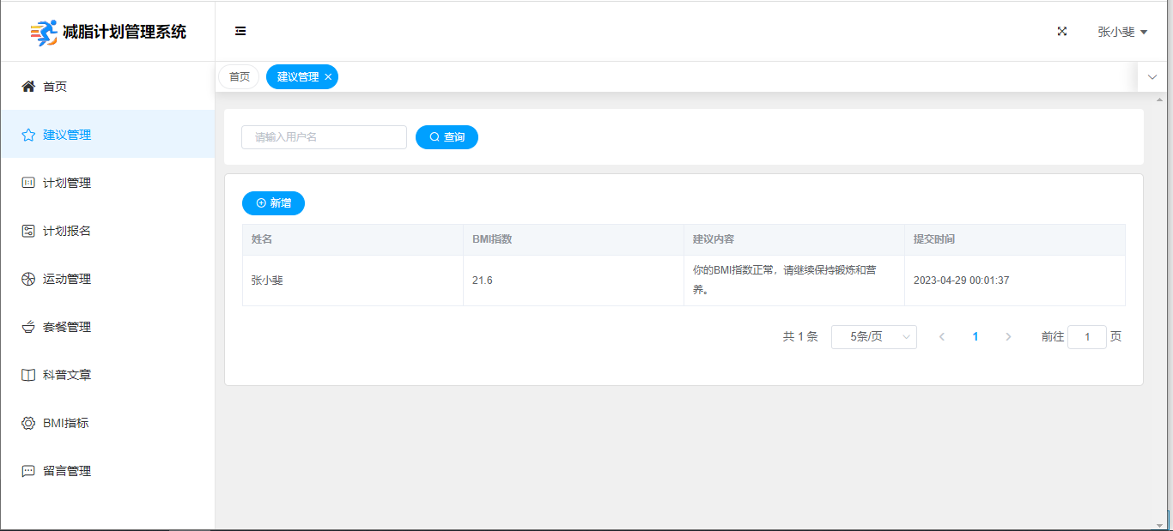Image resolution: width=1173 pixels, height=531 pixels.
Task: Click the 套餐管理 bowl icon
Action: (28, 327)
